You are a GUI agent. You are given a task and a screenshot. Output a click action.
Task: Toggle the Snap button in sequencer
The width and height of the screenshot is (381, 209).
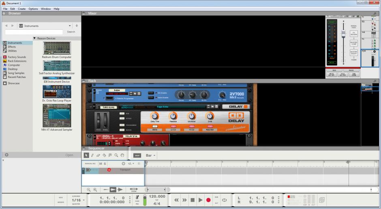pos(137,155)
